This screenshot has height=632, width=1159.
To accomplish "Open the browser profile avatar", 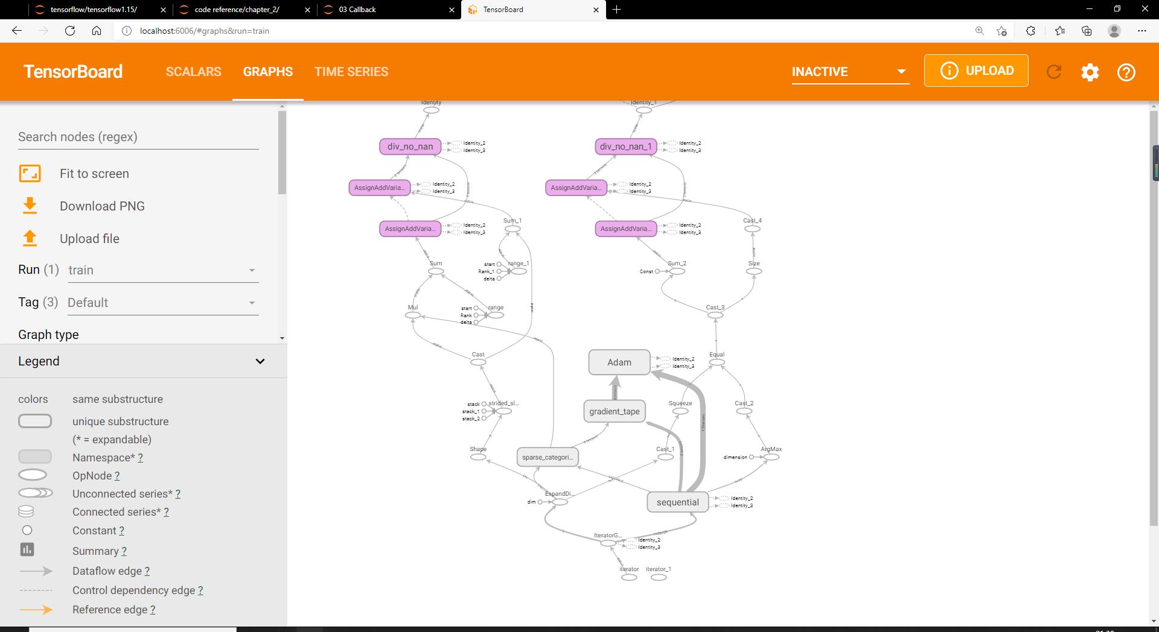I will coord(1114,31).
